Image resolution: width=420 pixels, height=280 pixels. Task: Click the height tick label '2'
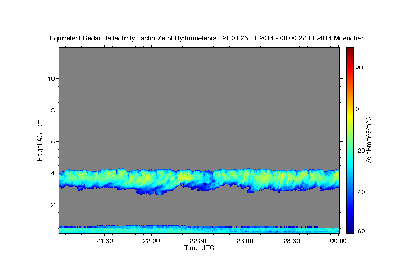point(52,205)
